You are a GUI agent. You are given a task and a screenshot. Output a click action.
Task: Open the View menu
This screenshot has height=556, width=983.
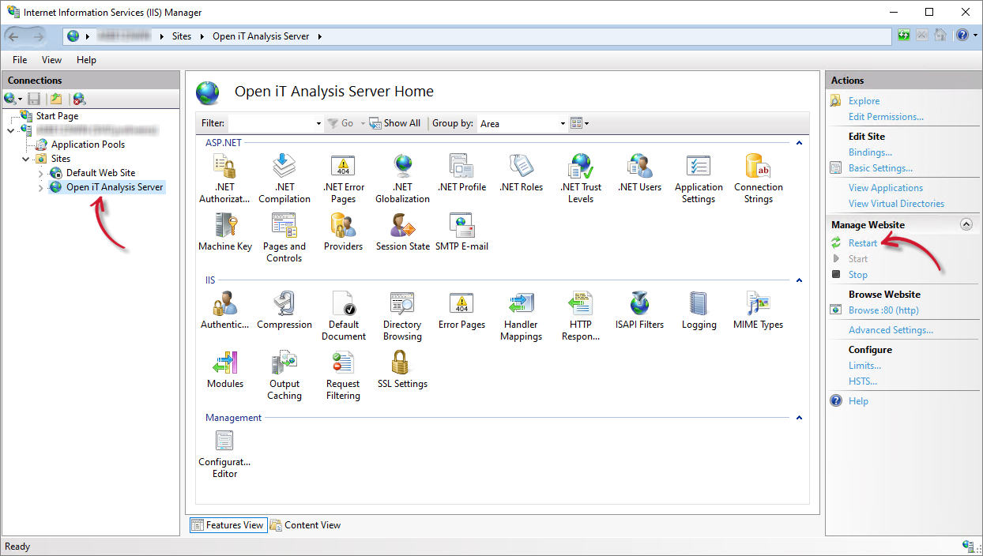51,60
